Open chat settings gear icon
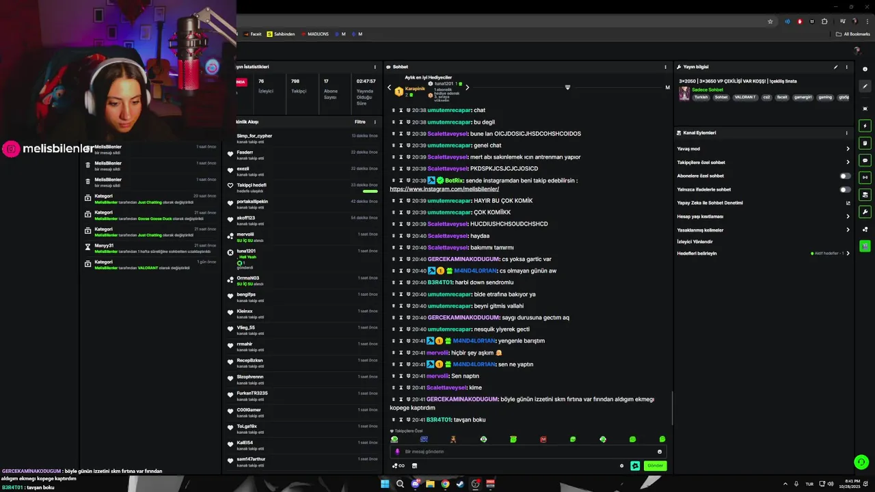 pos(621,466)
